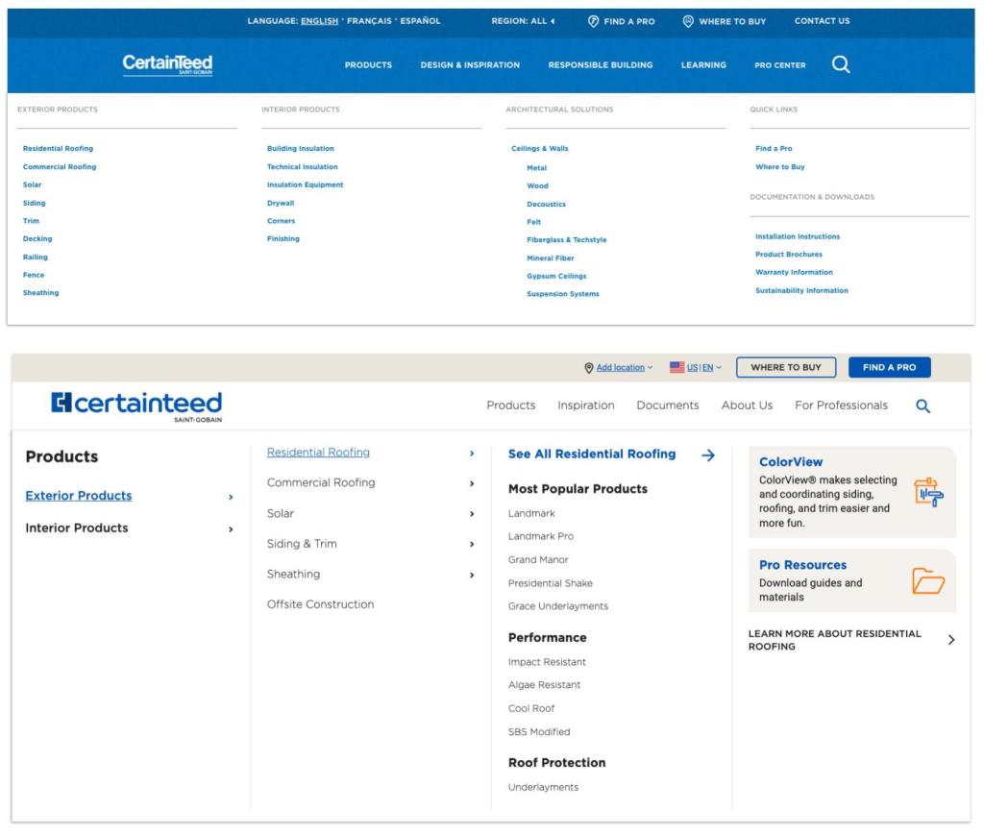Open Impact Resistant link
The image size is (984, 835).
[547, 662]
